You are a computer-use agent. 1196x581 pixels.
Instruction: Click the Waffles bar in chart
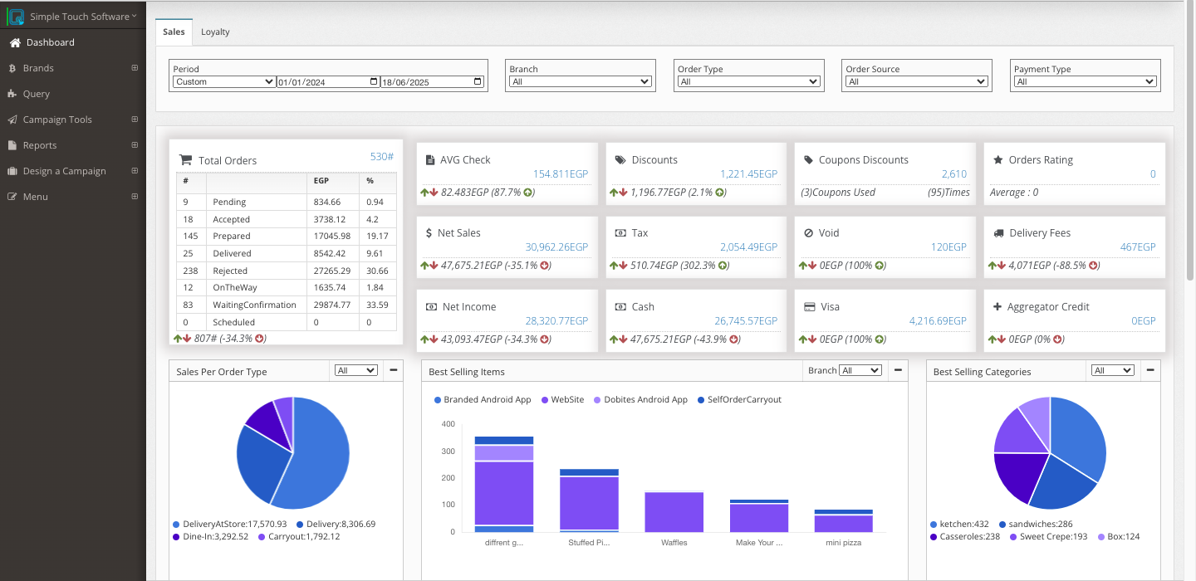click(x=674, y=511)
